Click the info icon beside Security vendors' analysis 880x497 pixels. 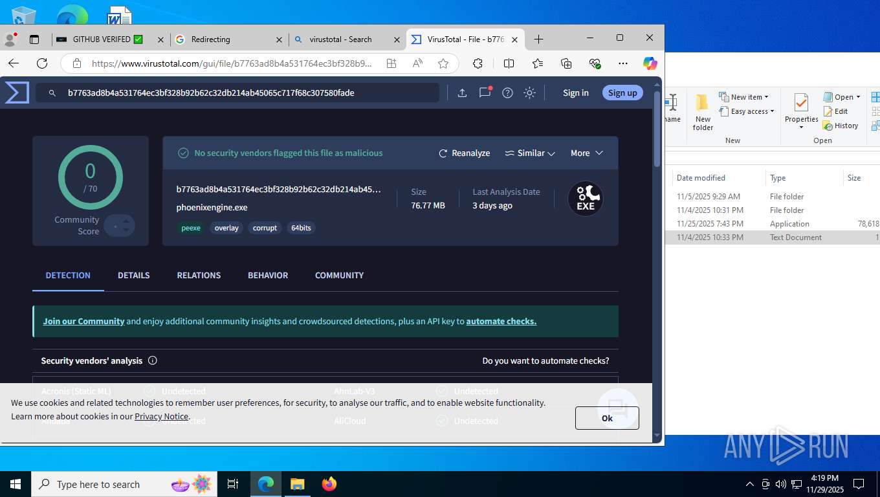pyautogui.click(x=153, y=360)
